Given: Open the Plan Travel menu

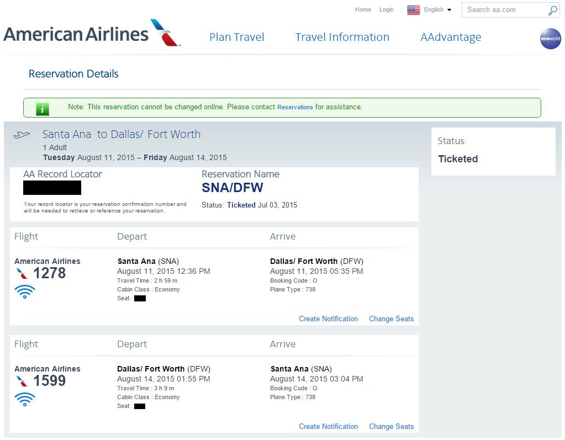Looking at the screenshot, I should [x=237, y=37].
